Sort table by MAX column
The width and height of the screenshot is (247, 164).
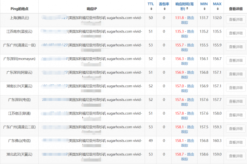[217, 9]
